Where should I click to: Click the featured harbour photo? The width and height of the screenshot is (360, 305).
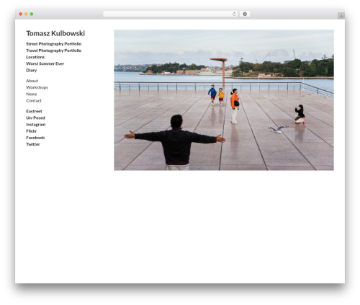tap(224, 100)
